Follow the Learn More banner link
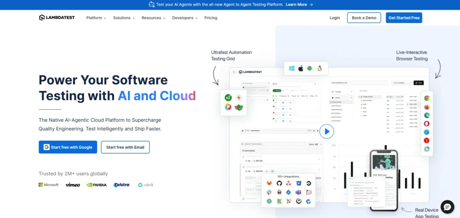This screenshot has width=460, height=218. (x=299, y=4)
